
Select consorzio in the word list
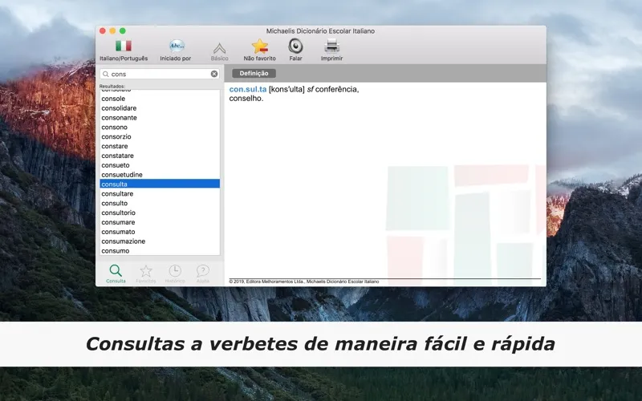click(x=117, y=136)
